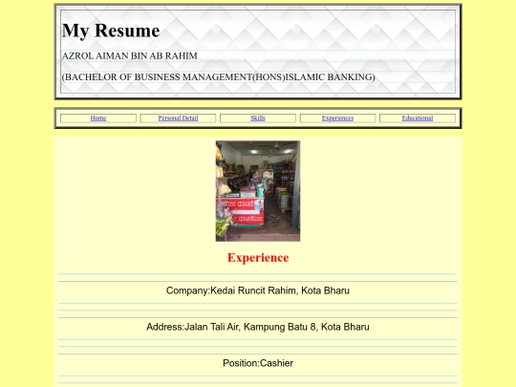The width and height of the screenshot is (516, 387).
Task: Click the grocery shop photo
Action: point(258,191)
